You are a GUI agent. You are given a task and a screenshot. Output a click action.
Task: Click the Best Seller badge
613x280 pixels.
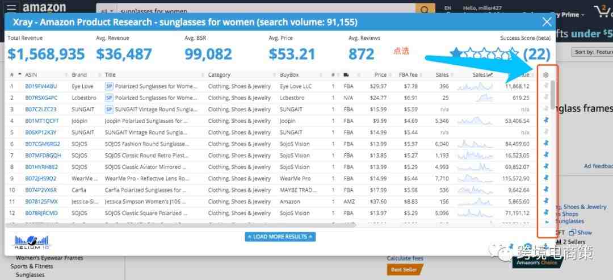pos(405,270)
